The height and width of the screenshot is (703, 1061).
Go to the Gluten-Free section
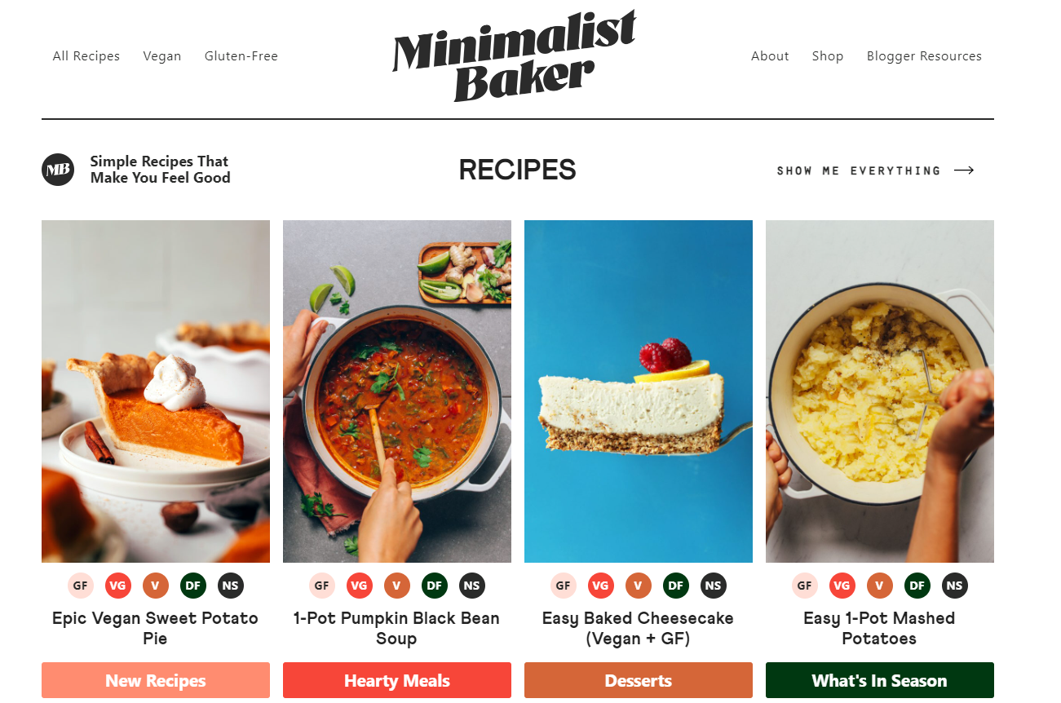pyautogui.click(x=241, y=56)
